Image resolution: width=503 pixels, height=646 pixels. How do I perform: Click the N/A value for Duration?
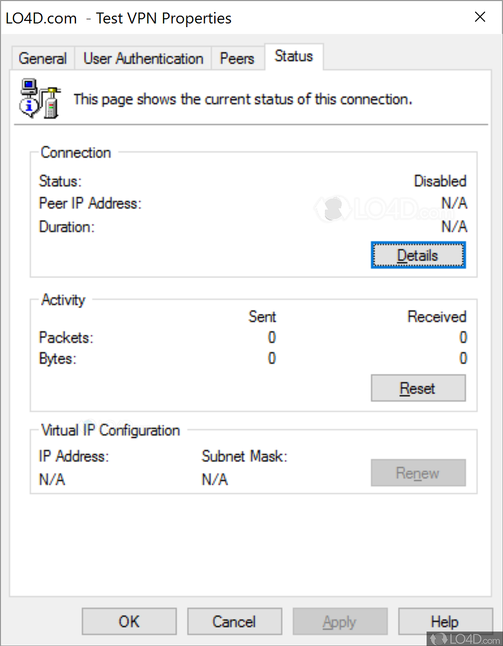pyautogui.click(x=454, y=227)
